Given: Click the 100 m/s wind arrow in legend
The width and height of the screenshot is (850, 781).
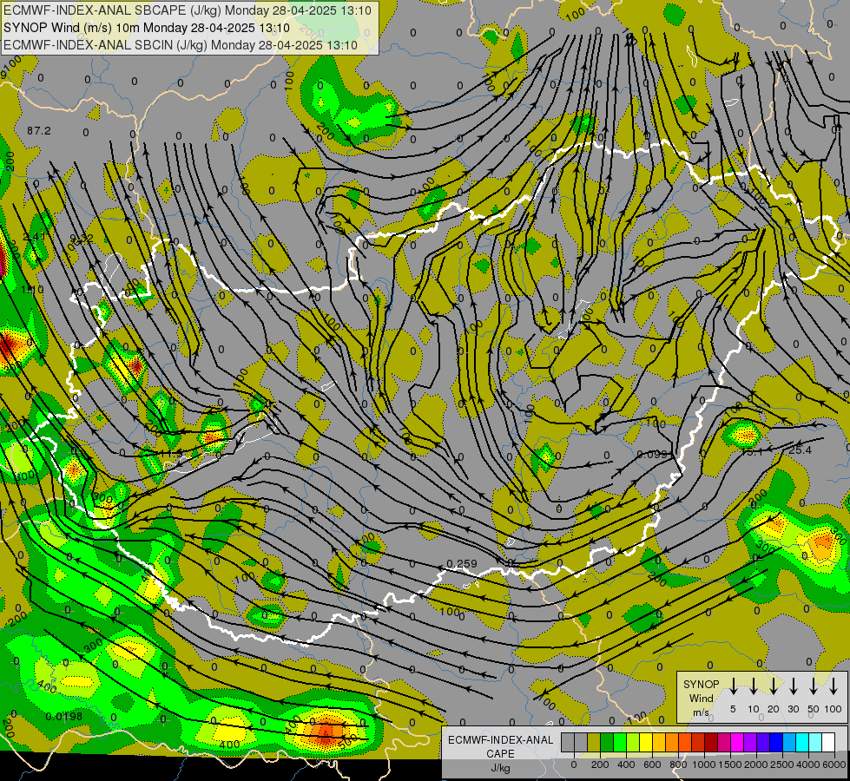Looking at the screenshot, I should pos(834,686).
